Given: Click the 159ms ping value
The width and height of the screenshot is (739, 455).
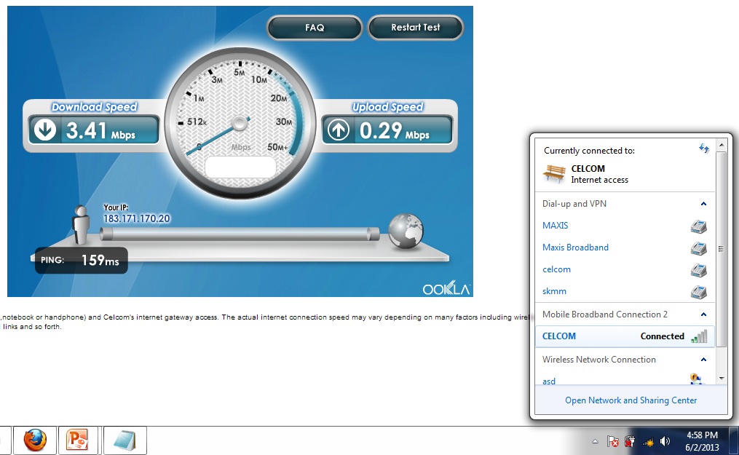Looking at the screenshot, I should pos(100,260).
